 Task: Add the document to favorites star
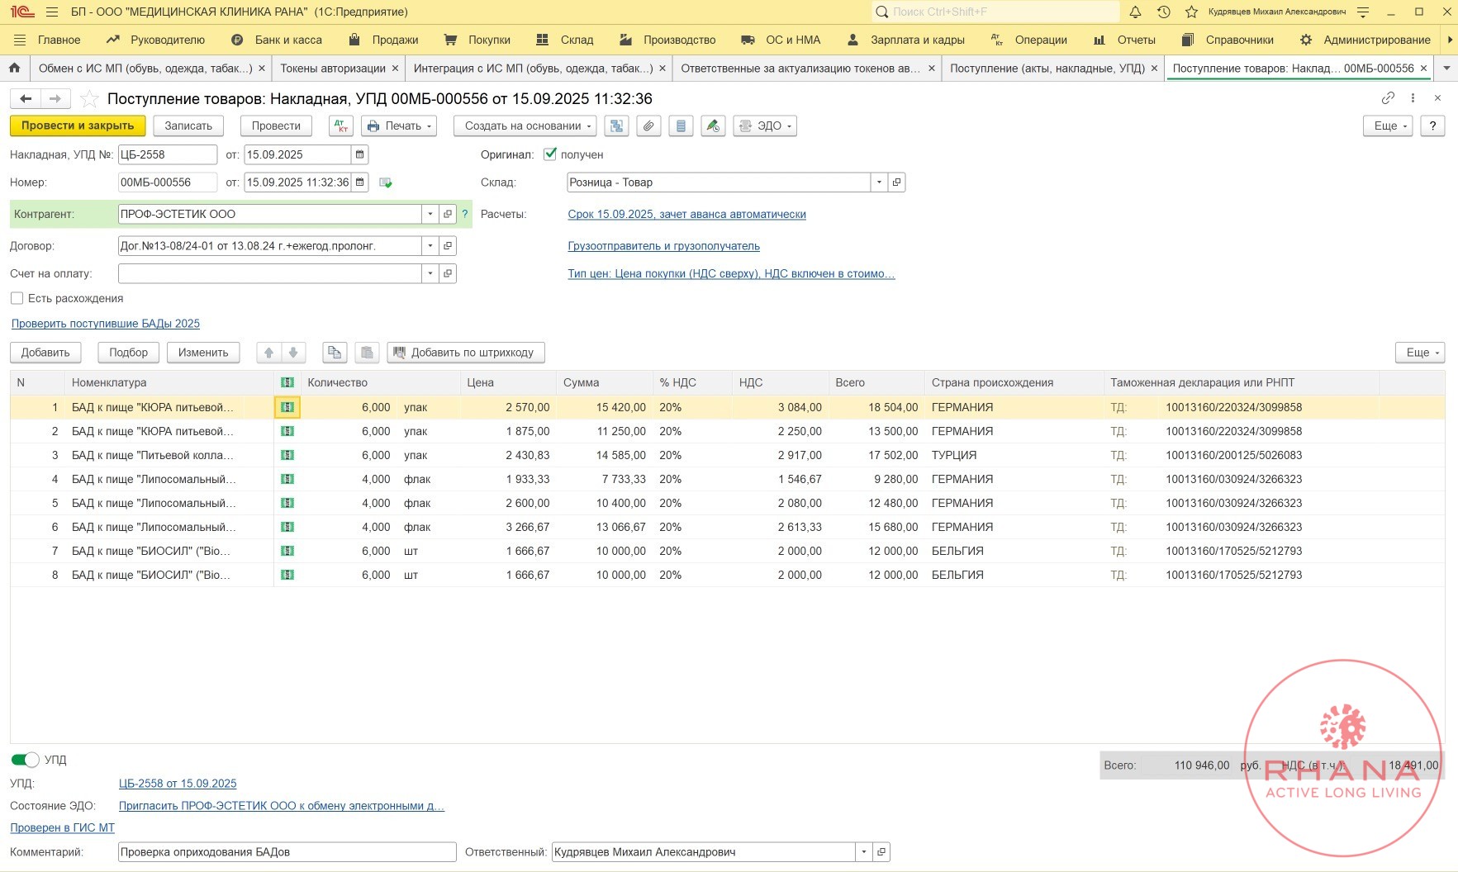tap(90, 99)
